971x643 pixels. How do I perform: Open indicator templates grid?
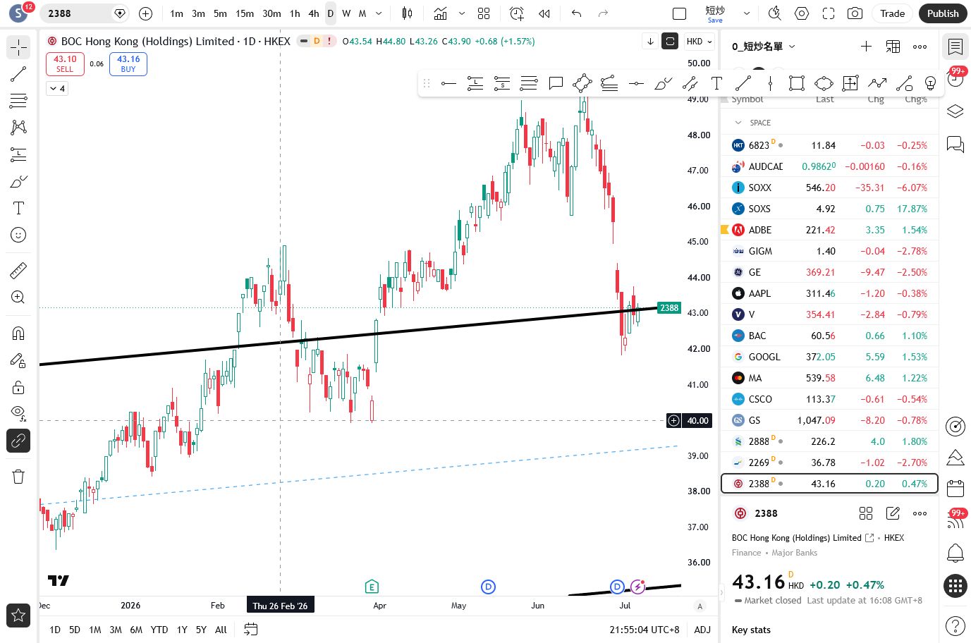point(484,13)
